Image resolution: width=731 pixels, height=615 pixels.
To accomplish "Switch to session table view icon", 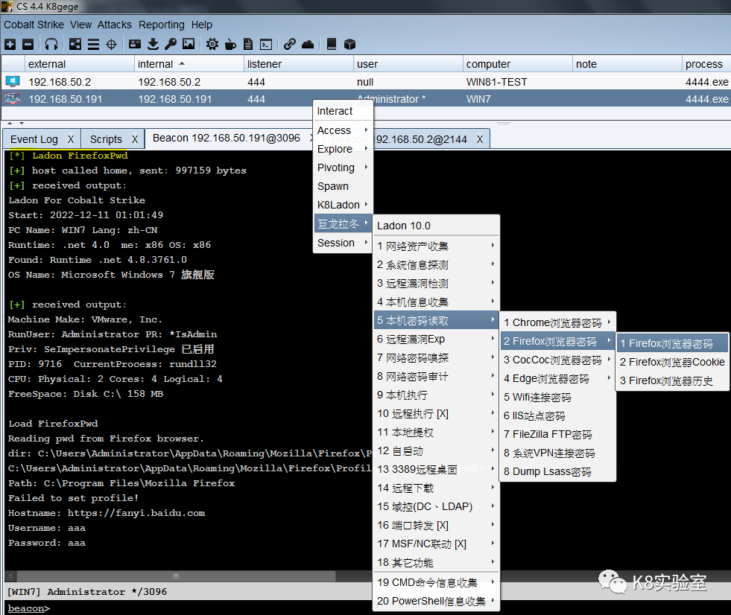I will (x=93, y=44).
